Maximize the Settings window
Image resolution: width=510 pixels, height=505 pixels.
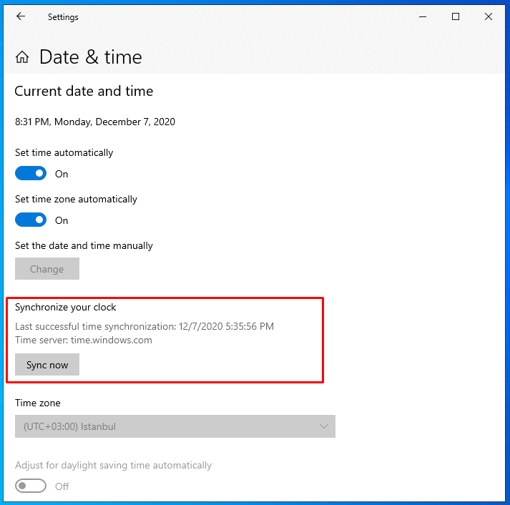coord(456,16)
